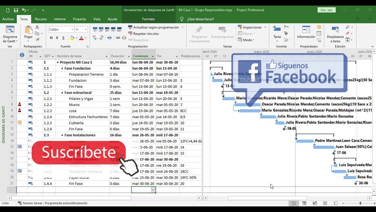
Task: Mark task 75% complete
Action: click(113, 29)
